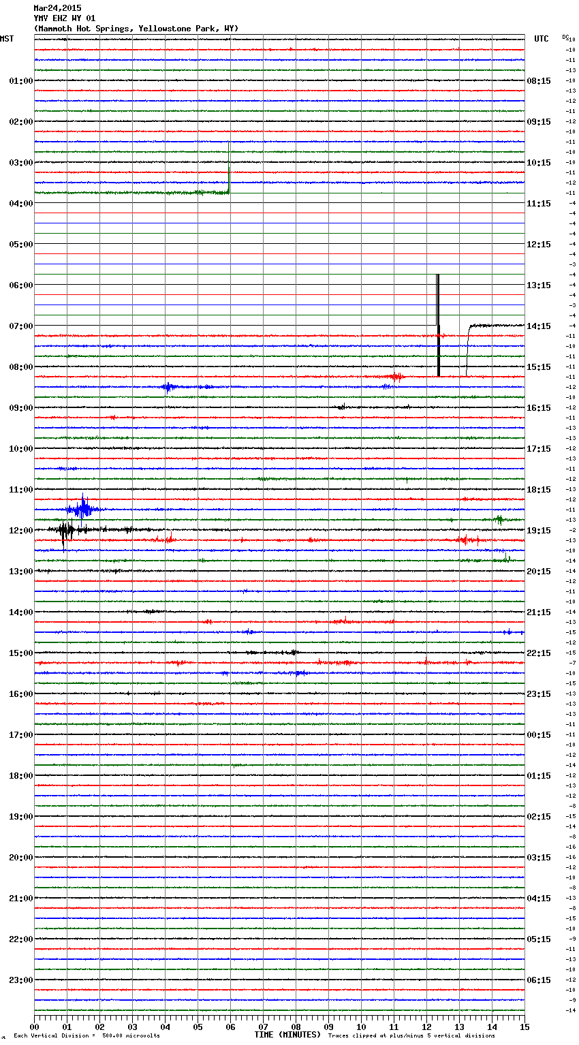Select the 09:00 MST hour label
Image resolution: width=579 pixels, height=1045 pixels.
click(21, 408)
